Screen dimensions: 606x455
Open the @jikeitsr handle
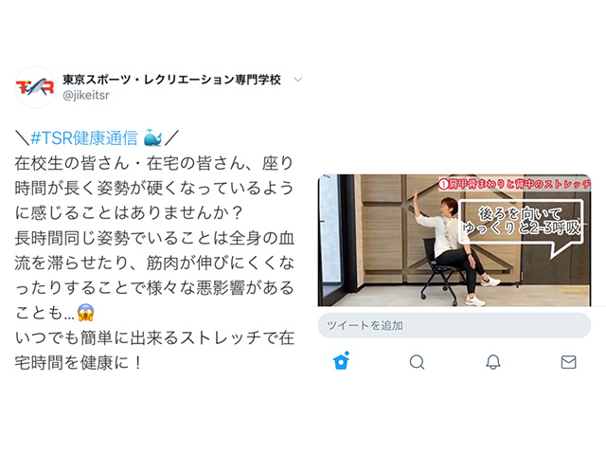(x=86, y=95)
